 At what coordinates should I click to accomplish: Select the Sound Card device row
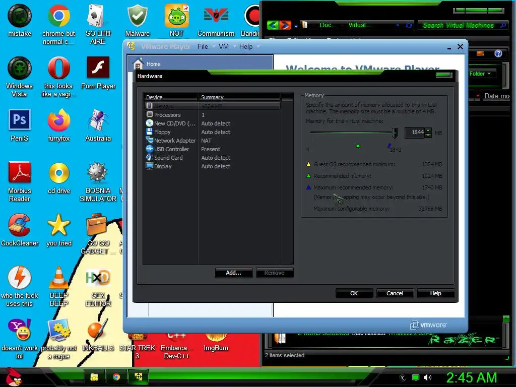click(212, 158)
